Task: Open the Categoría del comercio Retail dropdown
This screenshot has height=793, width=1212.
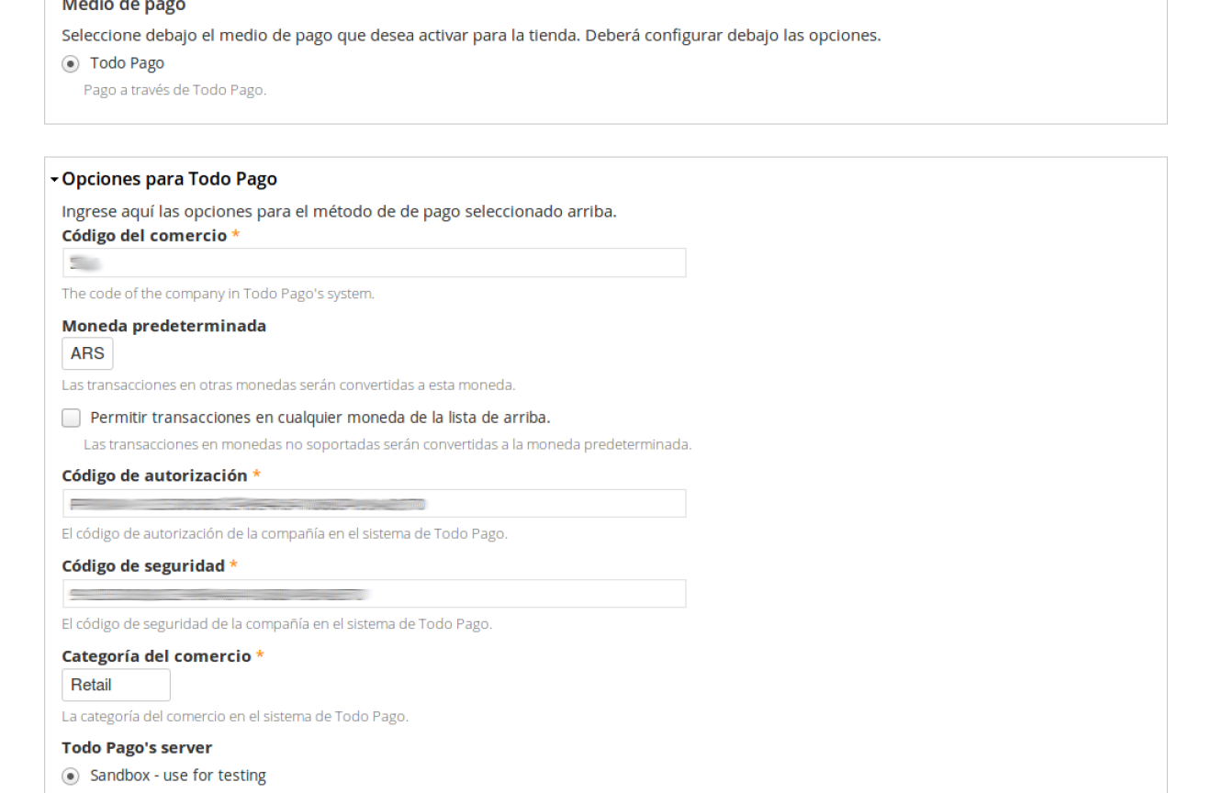Action: (x=116, y=685)
